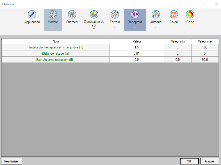
Task: Expand the Récepteur dropdown arrow
Action: point(135,27)
